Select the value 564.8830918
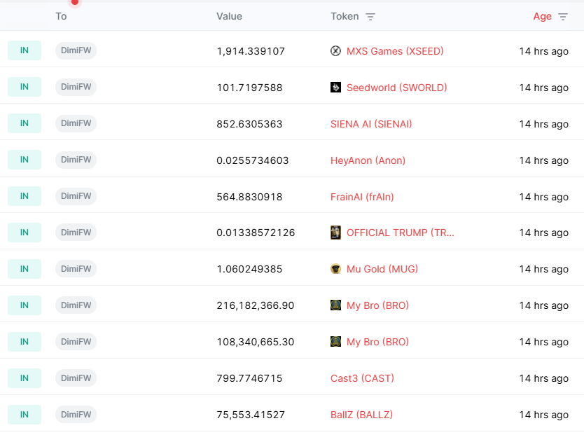Screen dimensions: 584x435 pyautogui.click(x=249, y=197)
